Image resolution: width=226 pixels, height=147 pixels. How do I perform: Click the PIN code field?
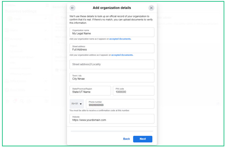click(134, 91)
